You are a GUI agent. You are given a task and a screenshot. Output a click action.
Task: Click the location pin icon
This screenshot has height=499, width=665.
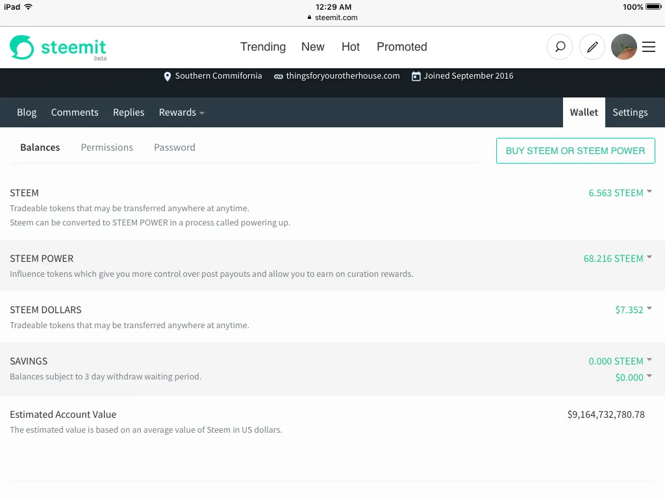168,77
